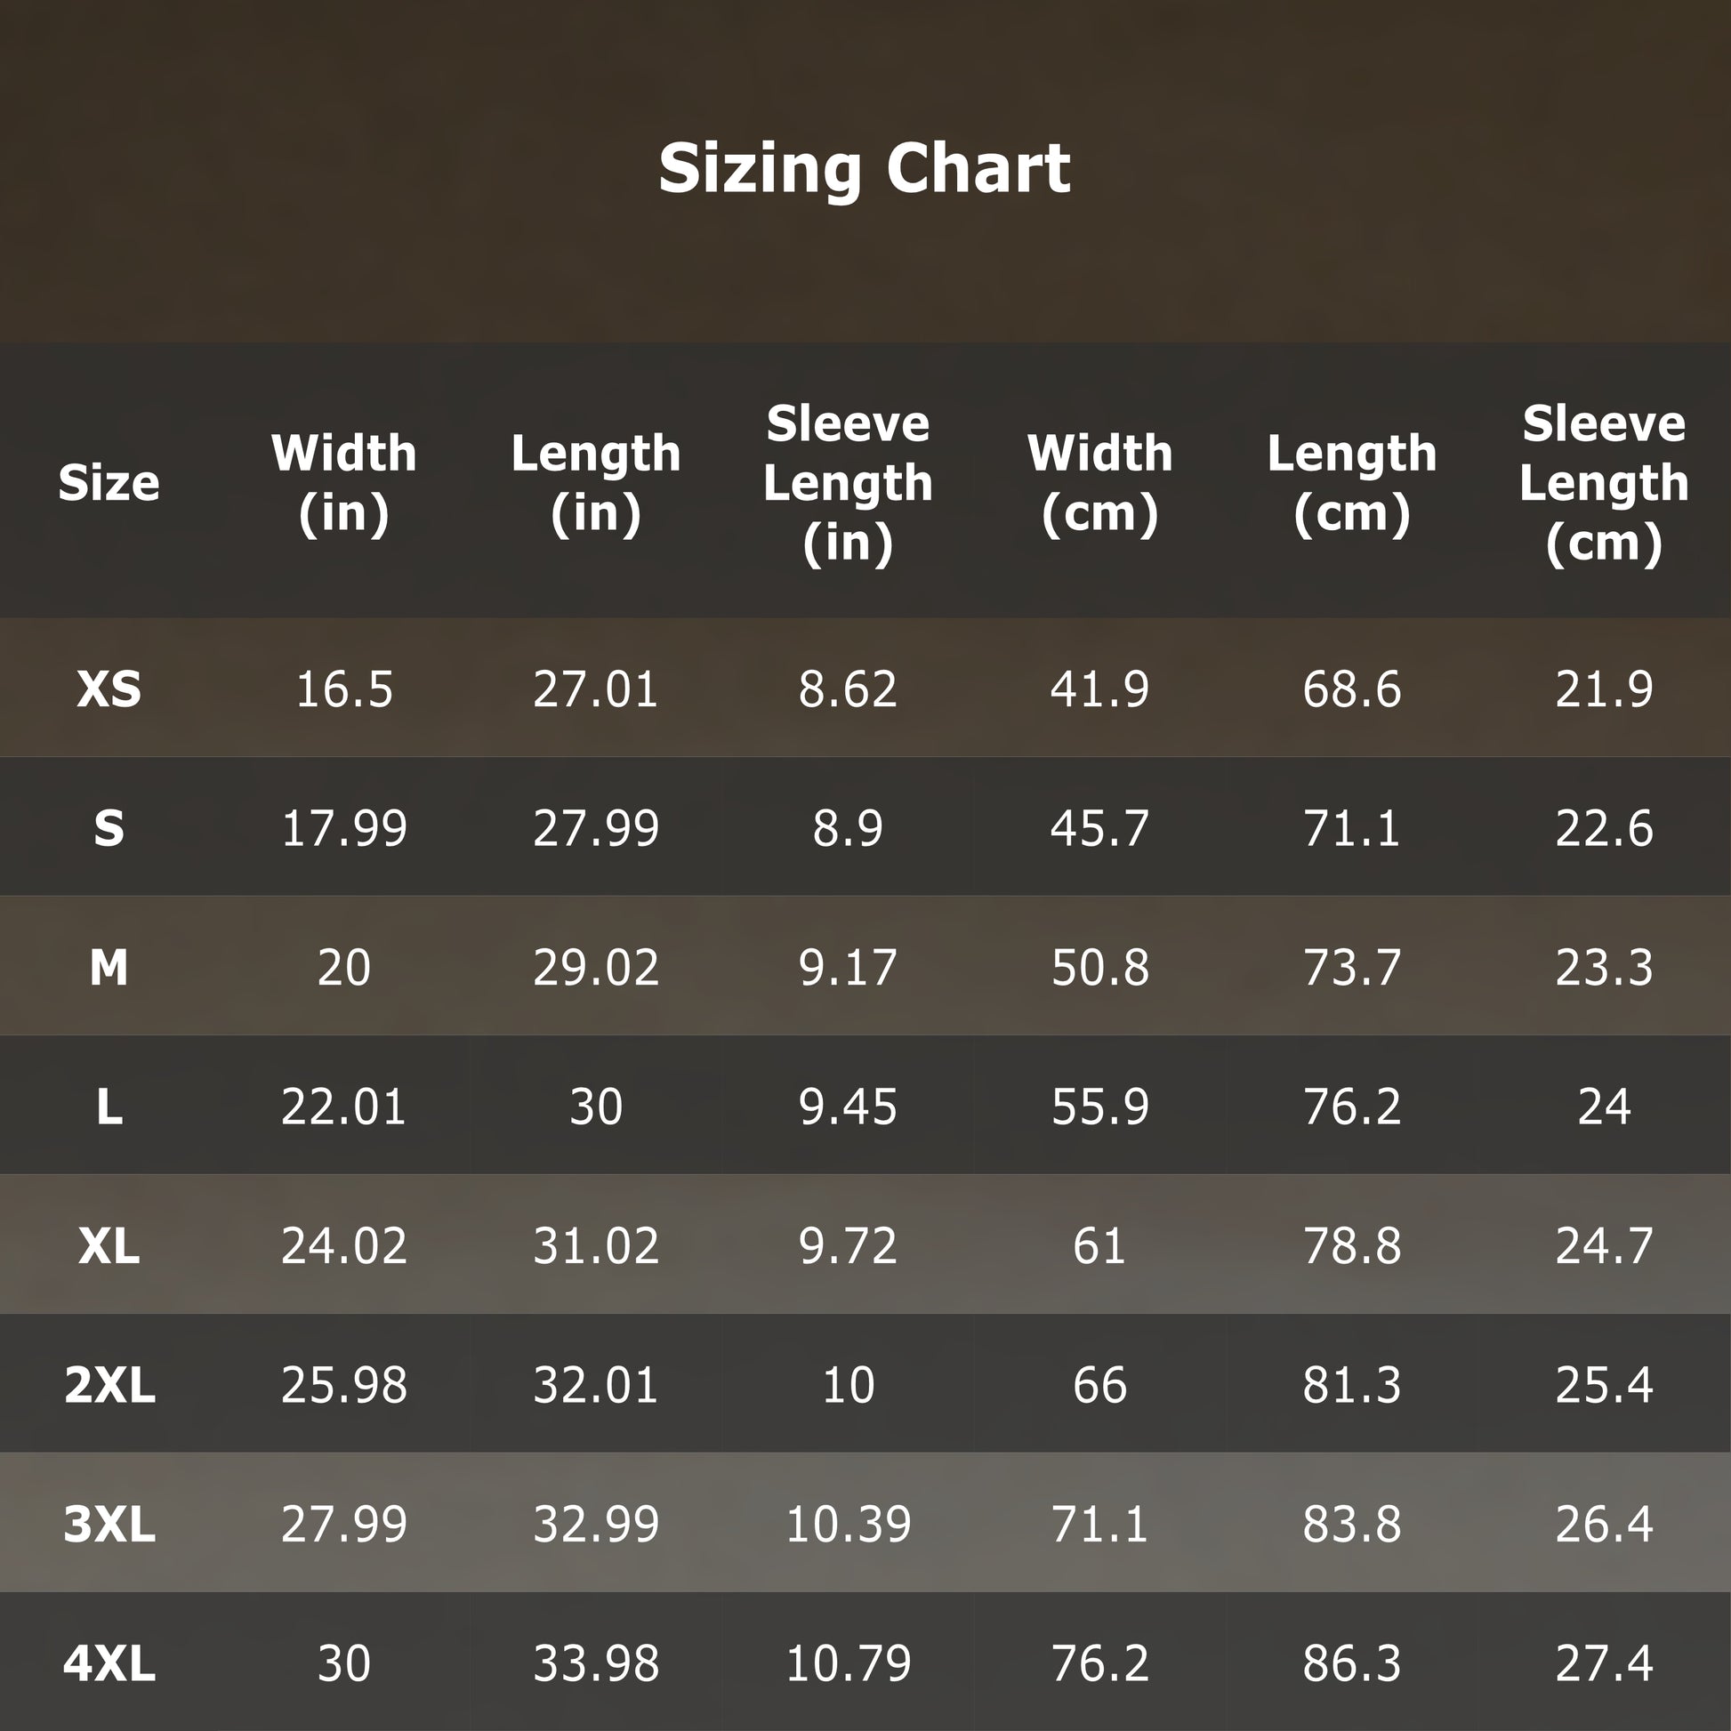Click the Width (in) column header

point(344,483)
